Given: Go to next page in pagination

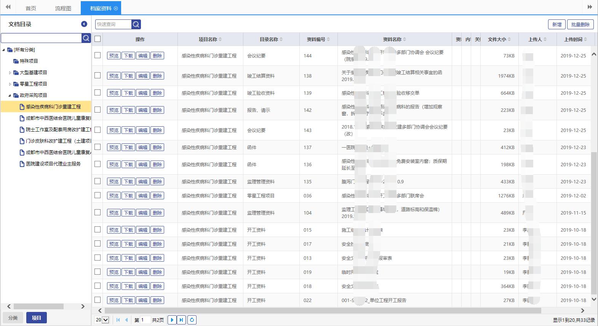Looking at the screenshot, I should 172,320.
